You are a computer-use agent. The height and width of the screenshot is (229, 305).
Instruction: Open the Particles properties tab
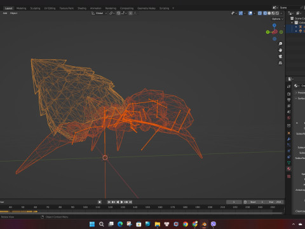(289, 145)
